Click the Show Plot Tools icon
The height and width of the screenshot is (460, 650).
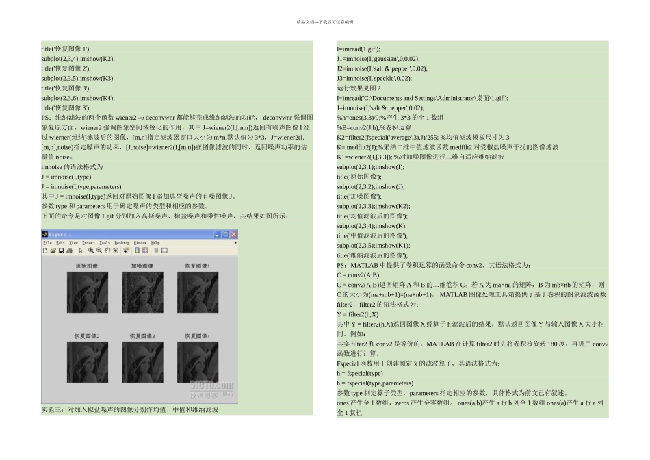click(x=165, y=251)
